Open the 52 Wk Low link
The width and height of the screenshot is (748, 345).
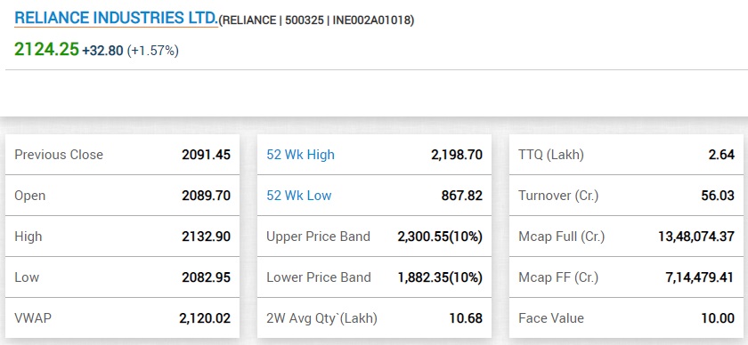(298, 196)
